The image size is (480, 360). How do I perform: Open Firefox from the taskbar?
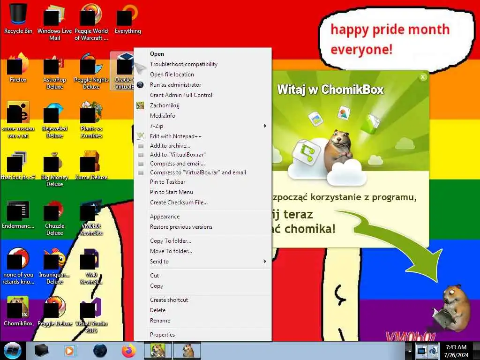(x=129, y=351)
